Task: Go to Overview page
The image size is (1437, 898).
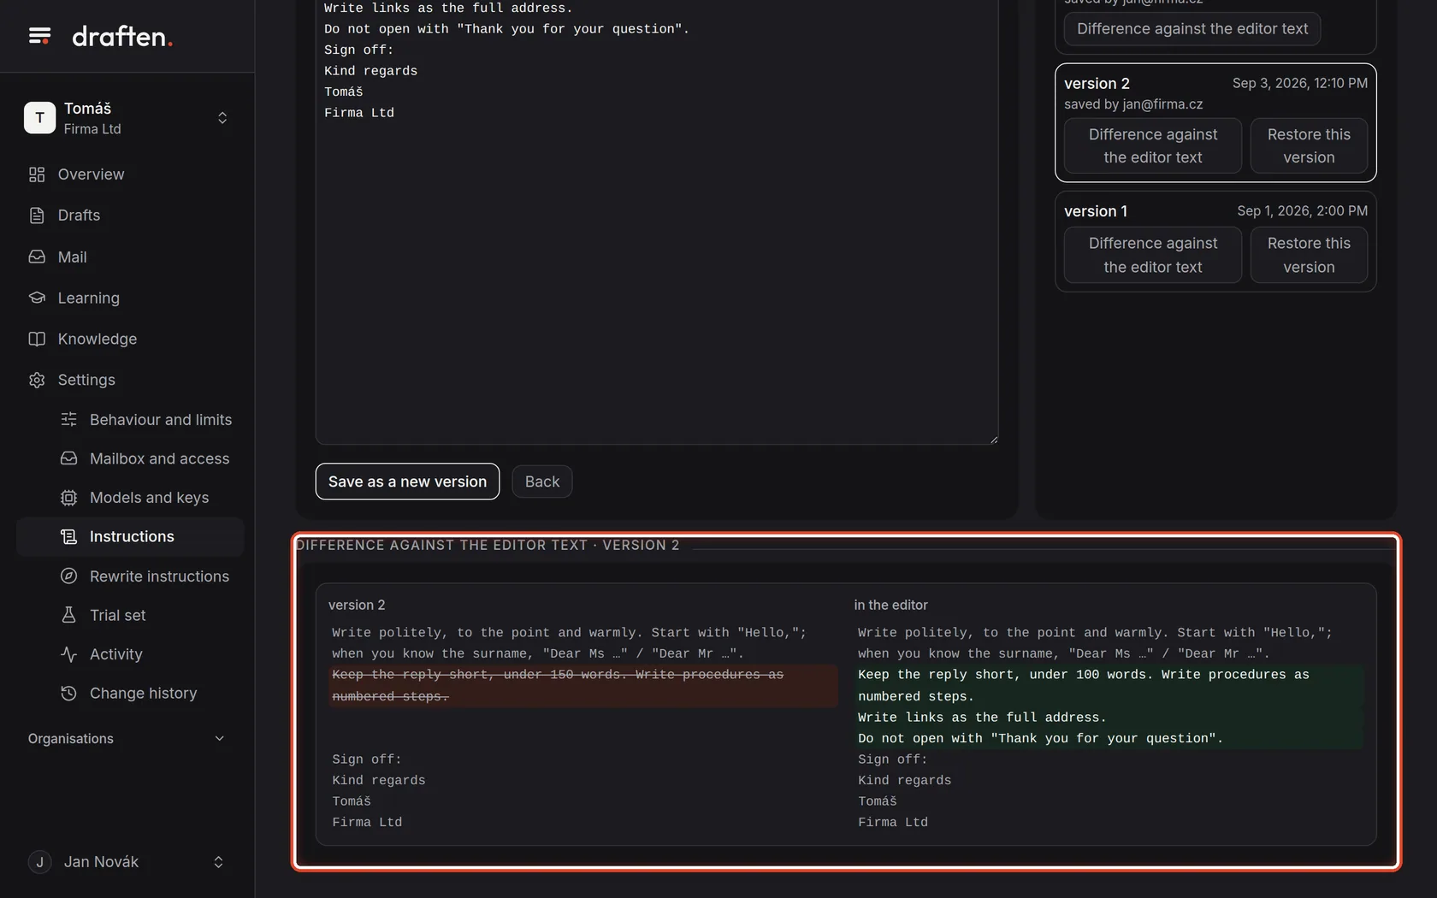Action: [x=130, y=174]
